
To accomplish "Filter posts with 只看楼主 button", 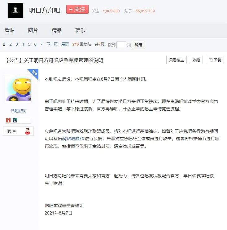I will coord(177,60).
